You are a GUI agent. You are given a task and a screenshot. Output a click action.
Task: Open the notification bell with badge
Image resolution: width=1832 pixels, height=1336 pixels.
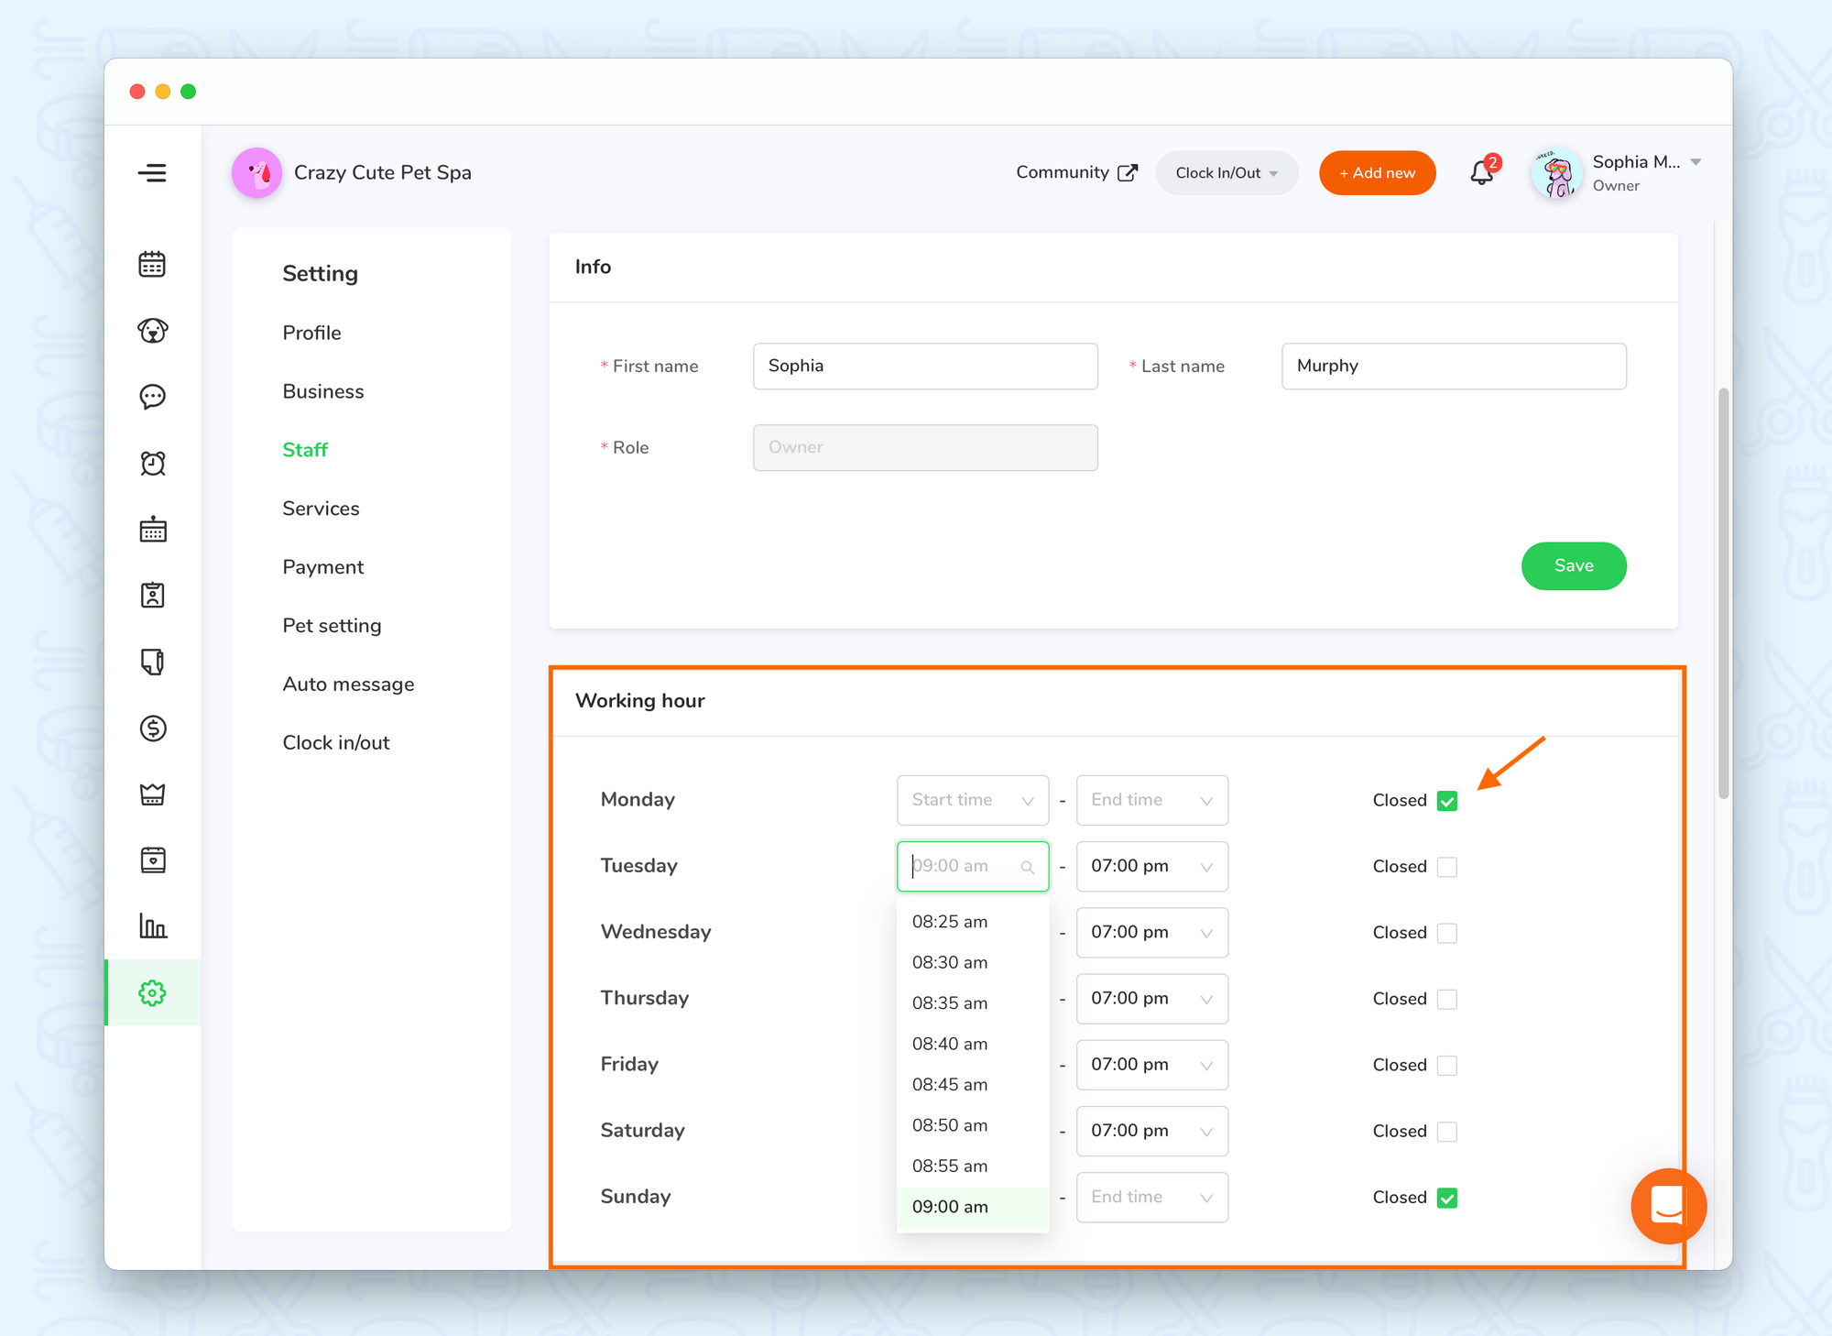(1483, 171)
